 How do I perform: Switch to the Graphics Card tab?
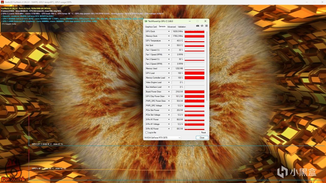point(151,27)
